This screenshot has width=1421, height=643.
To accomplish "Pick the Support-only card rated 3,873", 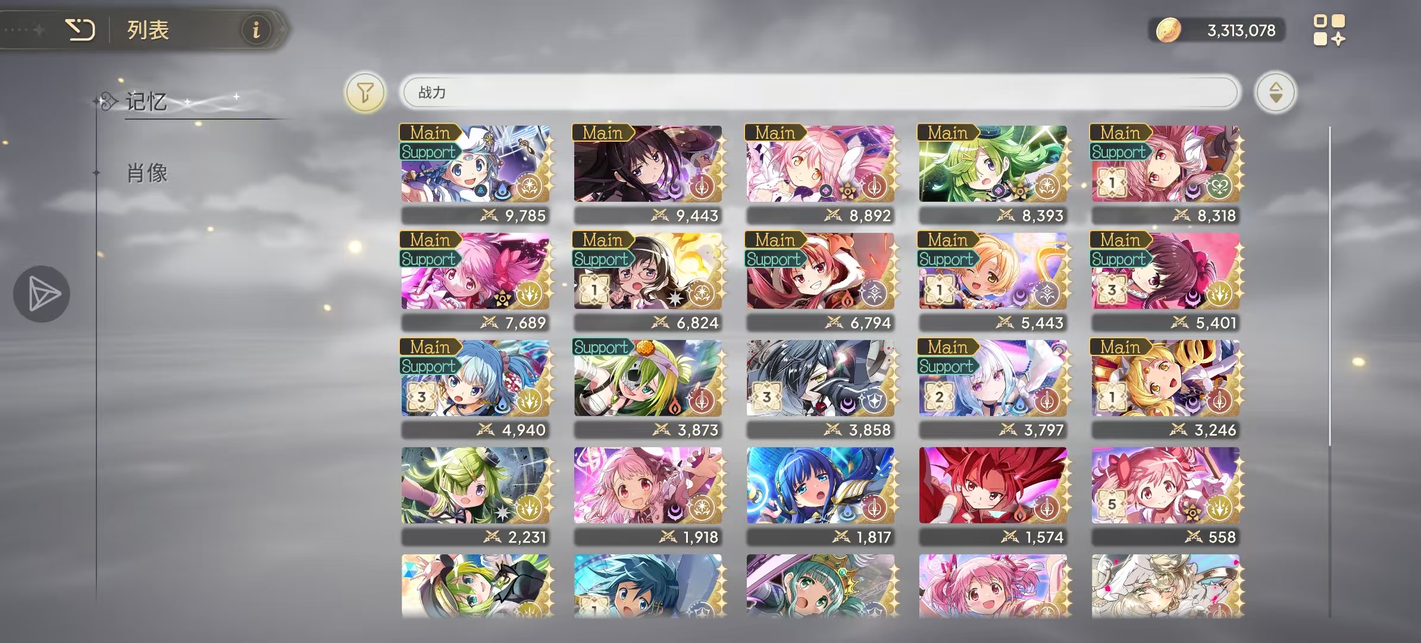I will (x=647, y=388).
